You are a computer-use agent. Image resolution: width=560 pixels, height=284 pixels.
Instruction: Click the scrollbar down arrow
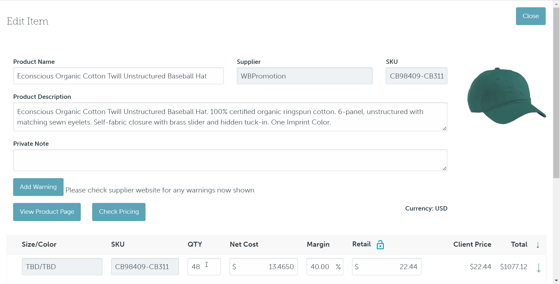point(556,281)
